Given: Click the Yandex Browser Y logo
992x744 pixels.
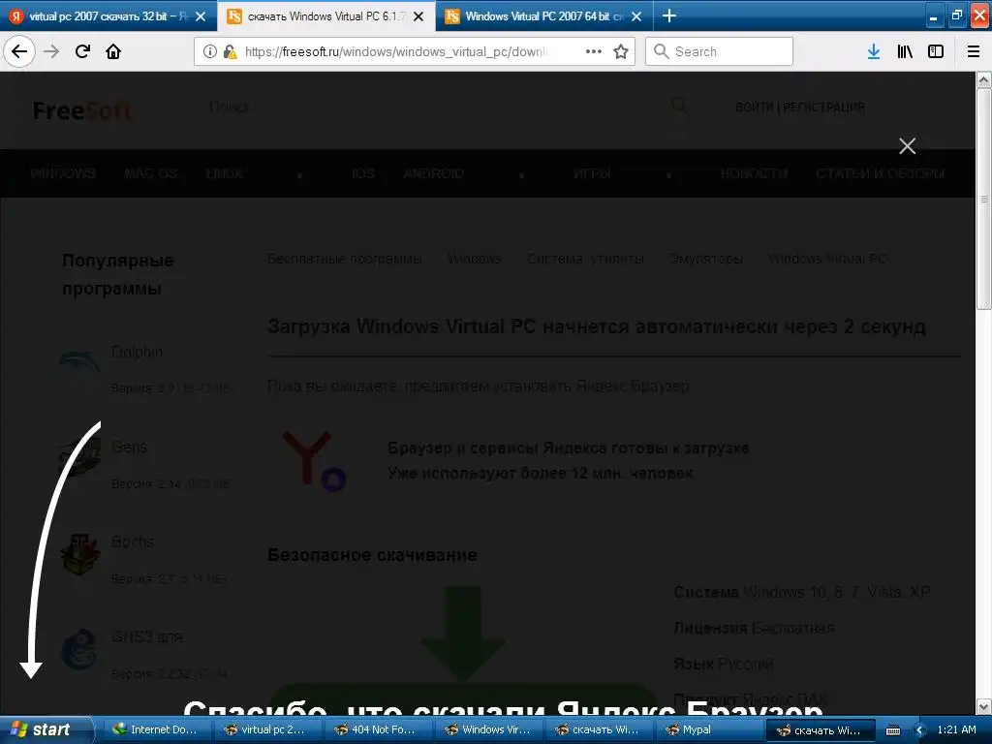Looking at the screenshot, I should pos(314,460).
